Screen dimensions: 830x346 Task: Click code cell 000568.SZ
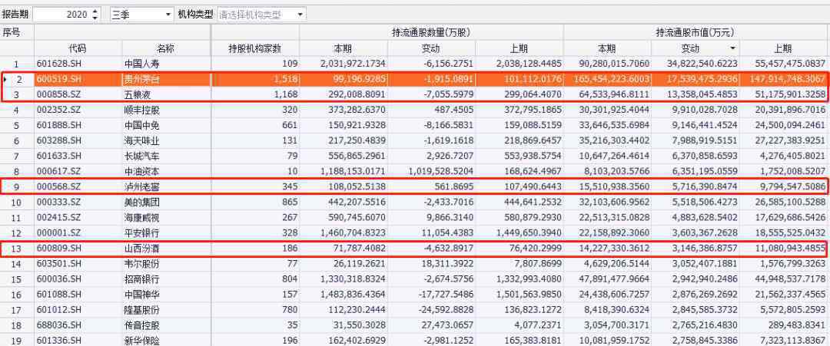pyautogui.click(x=78, y=187)
